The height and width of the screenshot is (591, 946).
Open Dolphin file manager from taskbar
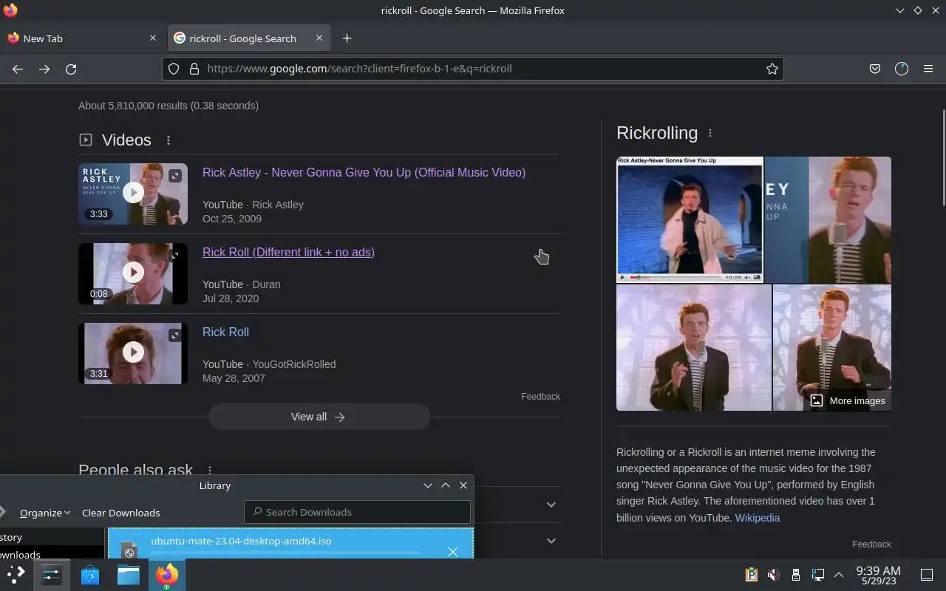pos(129,574)
